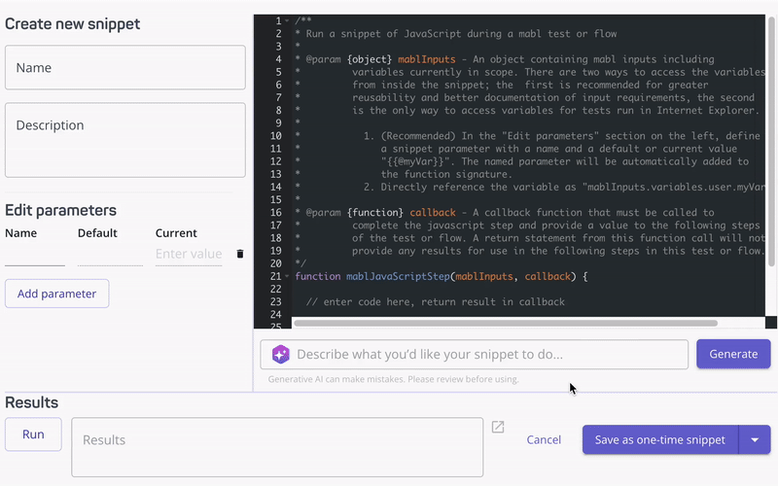
Task: Focus the Description text area
Action: point(125,140)
